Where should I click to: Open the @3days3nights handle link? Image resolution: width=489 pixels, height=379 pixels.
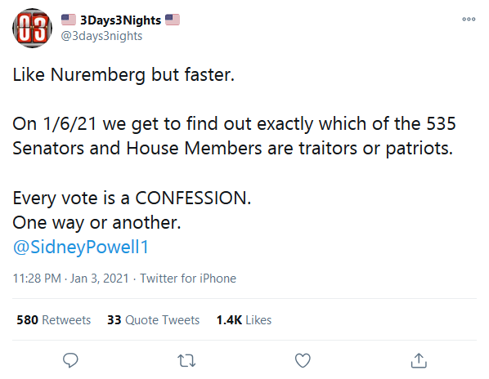[x=101, y=36]
